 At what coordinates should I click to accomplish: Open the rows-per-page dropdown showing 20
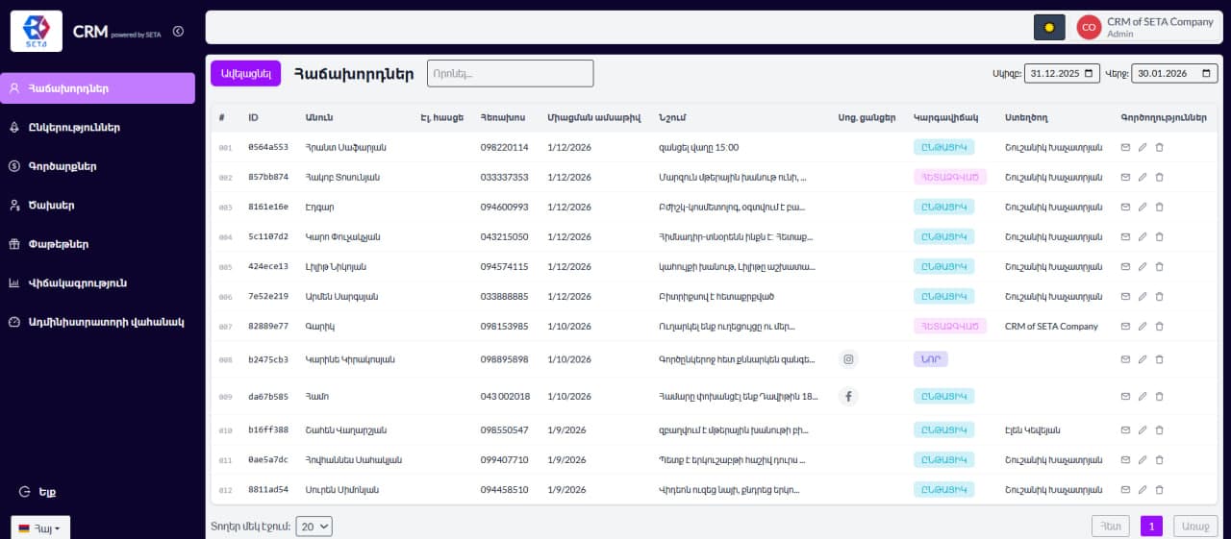pyautogui.click(x=314, y=527)
